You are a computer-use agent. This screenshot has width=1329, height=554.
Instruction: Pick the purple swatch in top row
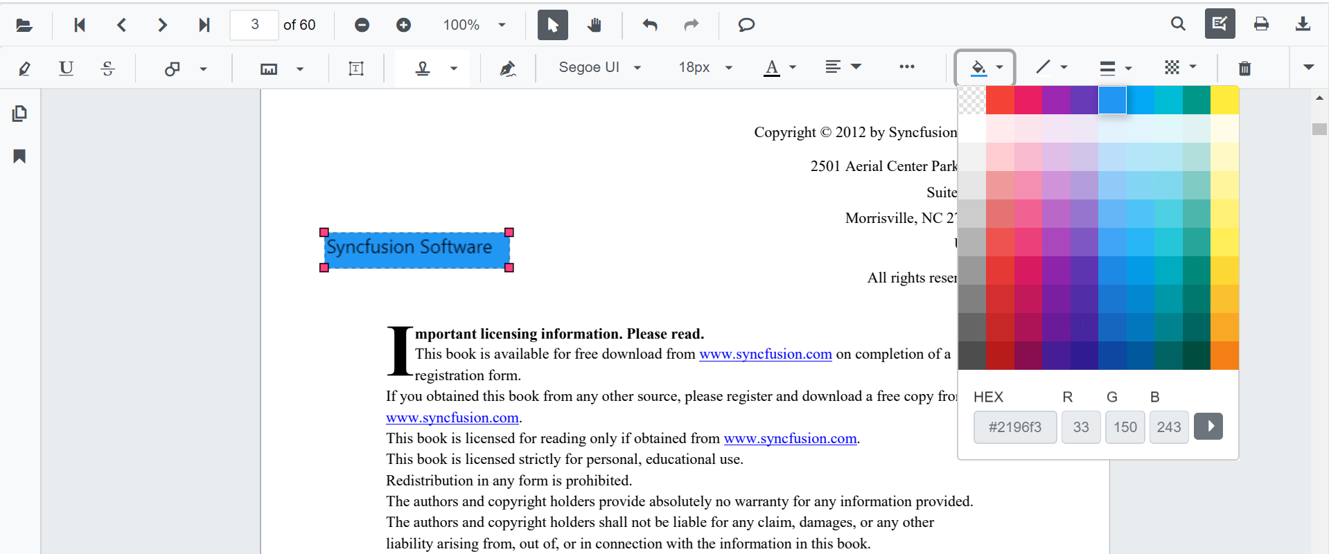[x=1056, y=100]
